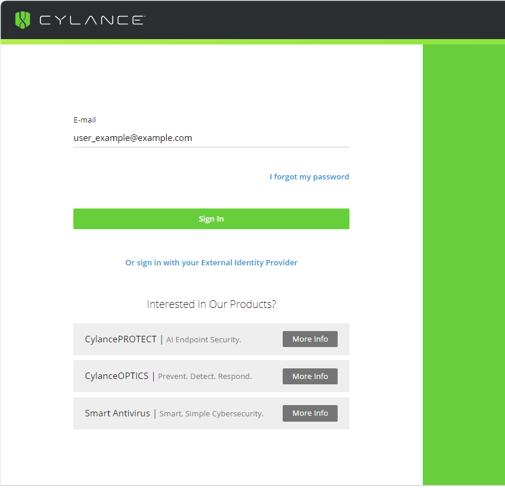
Task: Focus the E-mail input field
Action: pos(211,138)
